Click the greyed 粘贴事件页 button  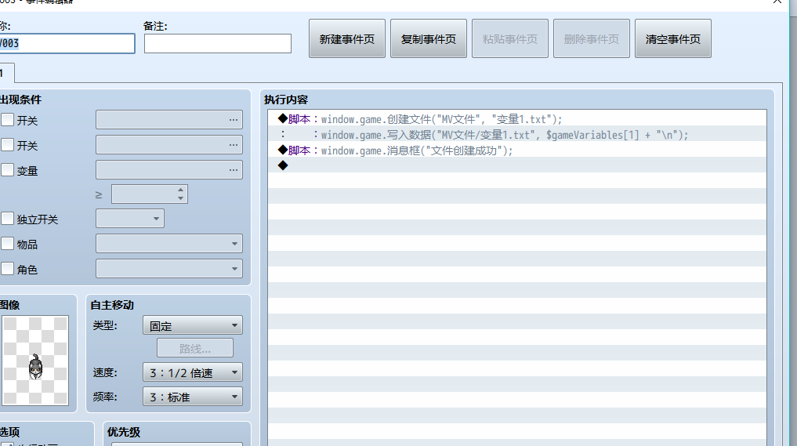point(510,38)
